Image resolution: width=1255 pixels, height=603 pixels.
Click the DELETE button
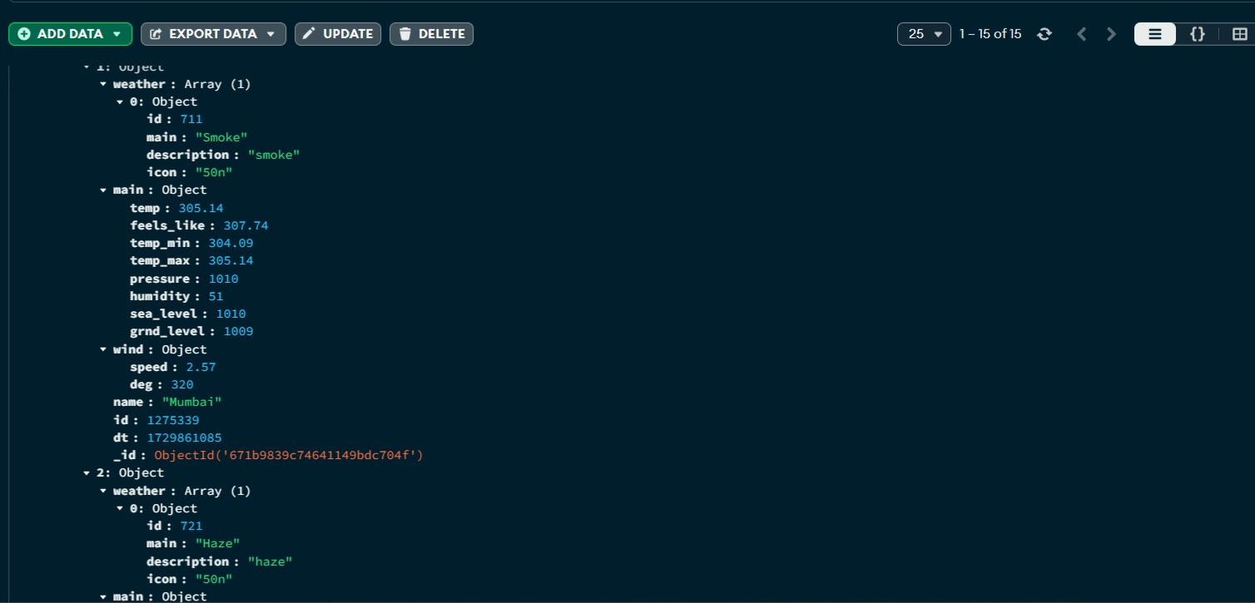coord(431,34)
